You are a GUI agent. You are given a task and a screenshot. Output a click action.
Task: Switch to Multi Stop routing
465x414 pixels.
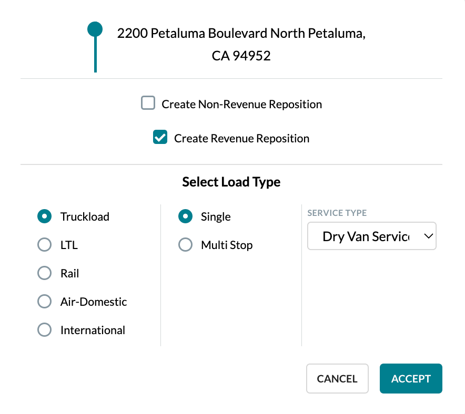(185, 245)
